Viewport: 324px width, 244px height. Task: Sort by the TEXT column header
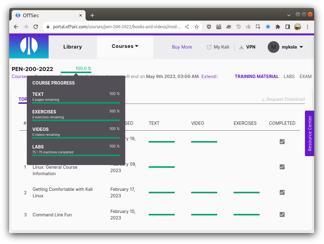[x=154, y=123]
